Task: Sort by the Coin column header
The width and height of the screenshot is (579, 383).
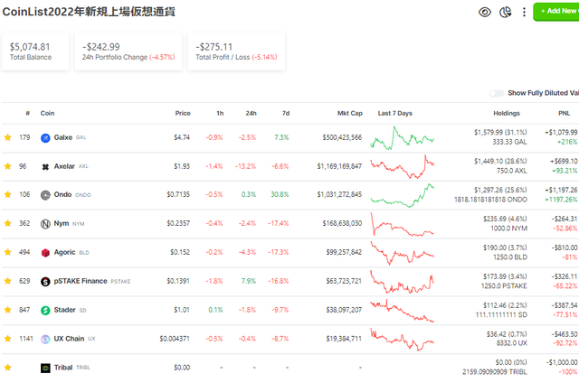Action: (x=47, y=113)
